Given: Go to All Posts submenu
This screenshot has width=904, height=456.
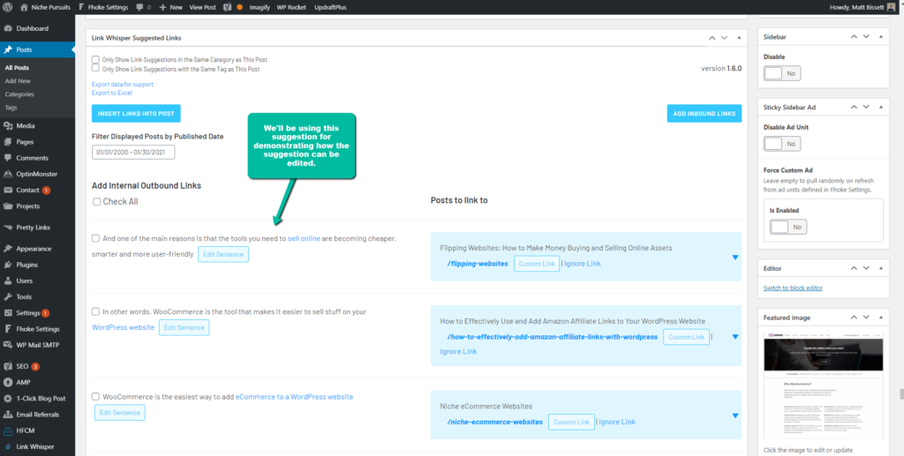Looking at the screenshot, I should click(x=17, y=68).
